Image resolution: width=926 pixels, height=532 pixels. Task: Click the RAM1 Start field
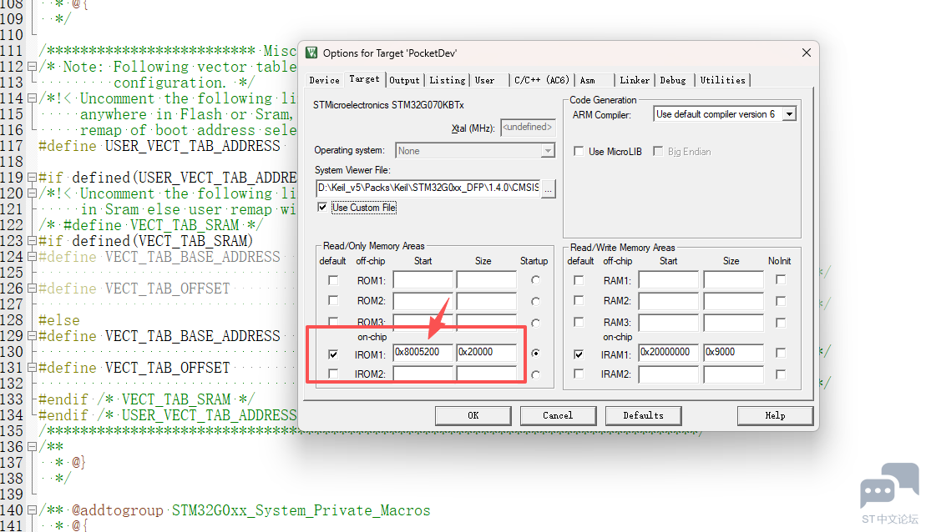(669, 279)
